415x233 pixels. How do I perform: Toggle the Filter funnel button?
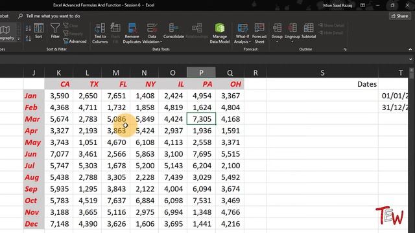coord(55,31)
